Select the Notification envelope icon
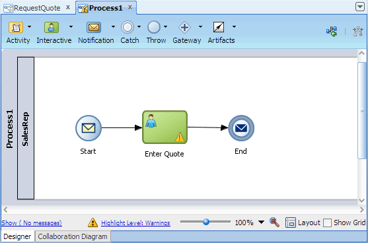Screen dimensions: 368x243 click(x=94, y=27)
